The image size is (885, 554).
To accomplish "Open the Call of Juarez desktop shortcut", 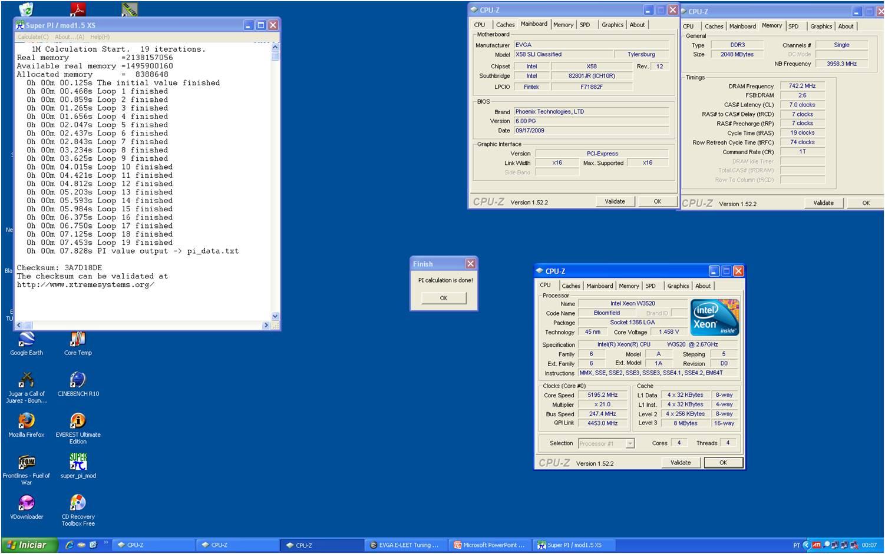I will (x=27, y=387).
